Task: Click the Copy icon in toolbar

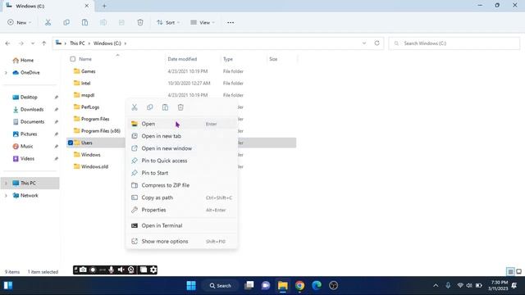Action: (66, 22)
